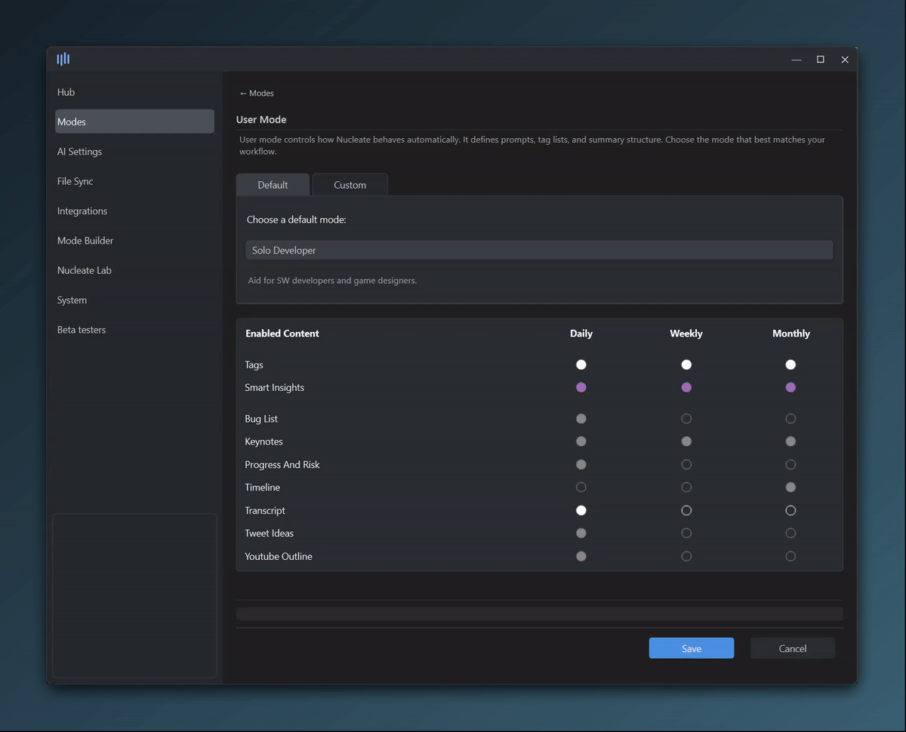Click the 'Enabled Content' heading
Screen dimensions: 906x732
[282, 334]
